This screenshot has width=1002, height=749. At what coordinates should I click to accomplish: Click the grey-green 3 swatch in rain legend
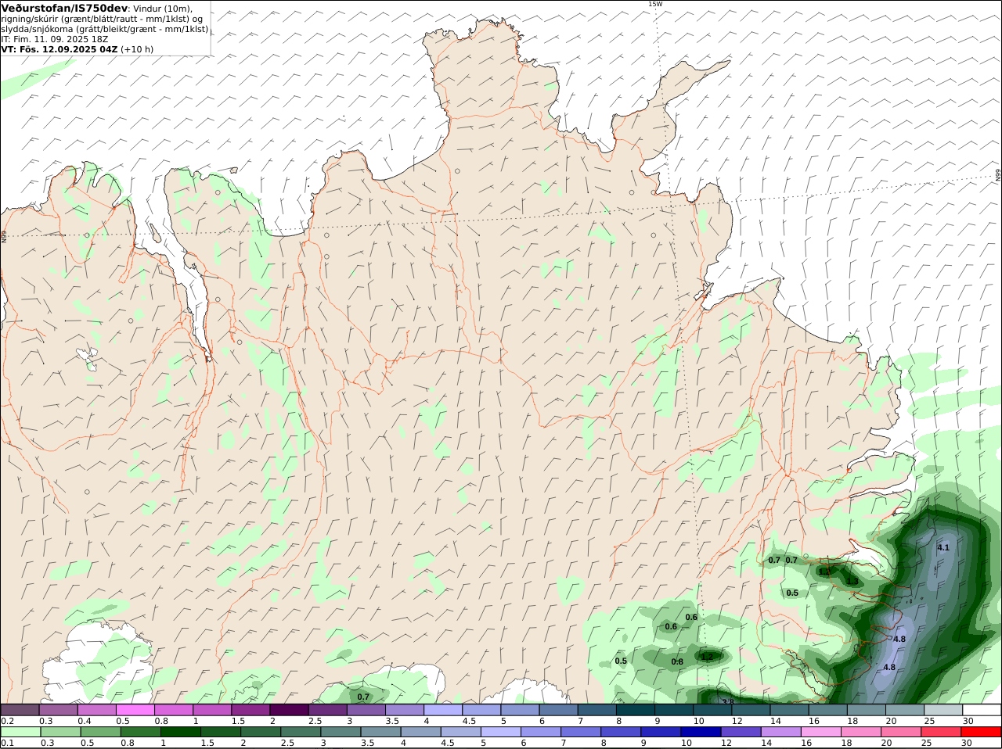[x=341, y=732]
